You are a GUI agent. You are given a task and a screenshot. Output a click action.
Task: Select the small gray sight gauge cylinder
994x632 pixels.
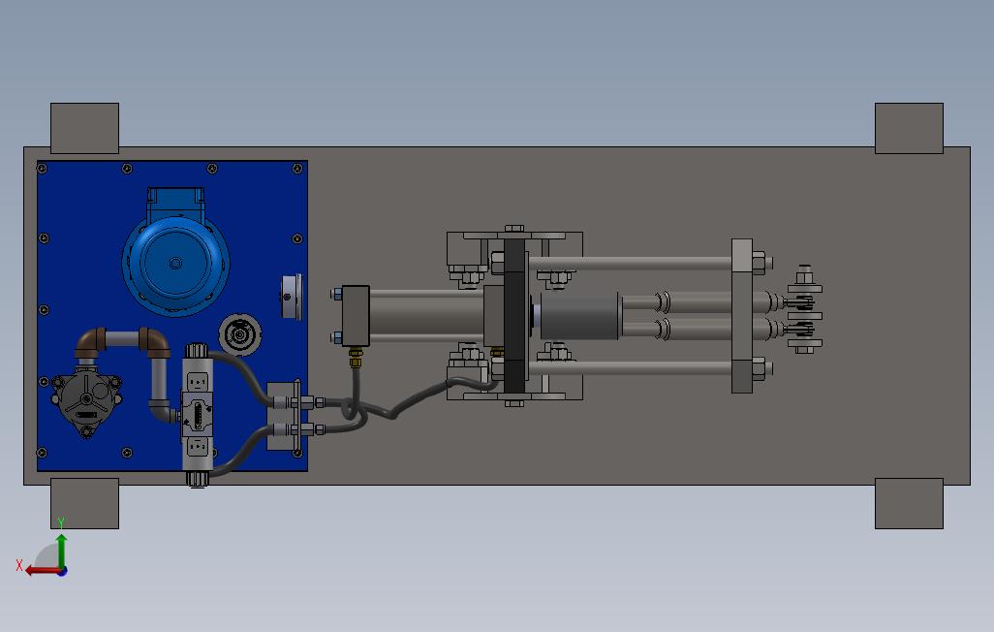(x=292, y=297)
